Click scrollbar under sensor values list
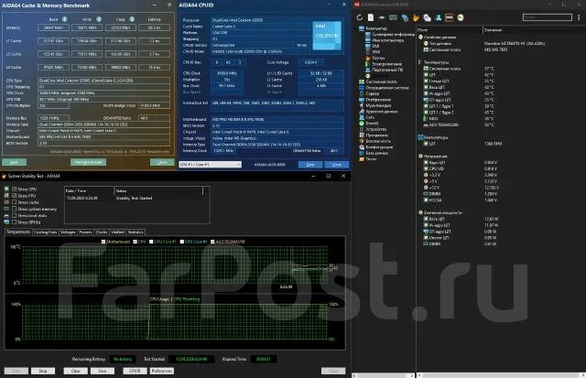 point(500,375)
